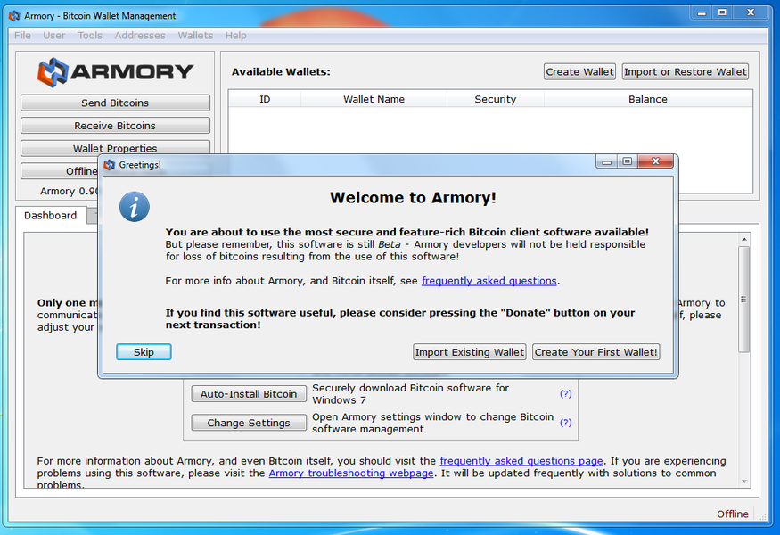Open the Help menu

click(x=236, y=36)
